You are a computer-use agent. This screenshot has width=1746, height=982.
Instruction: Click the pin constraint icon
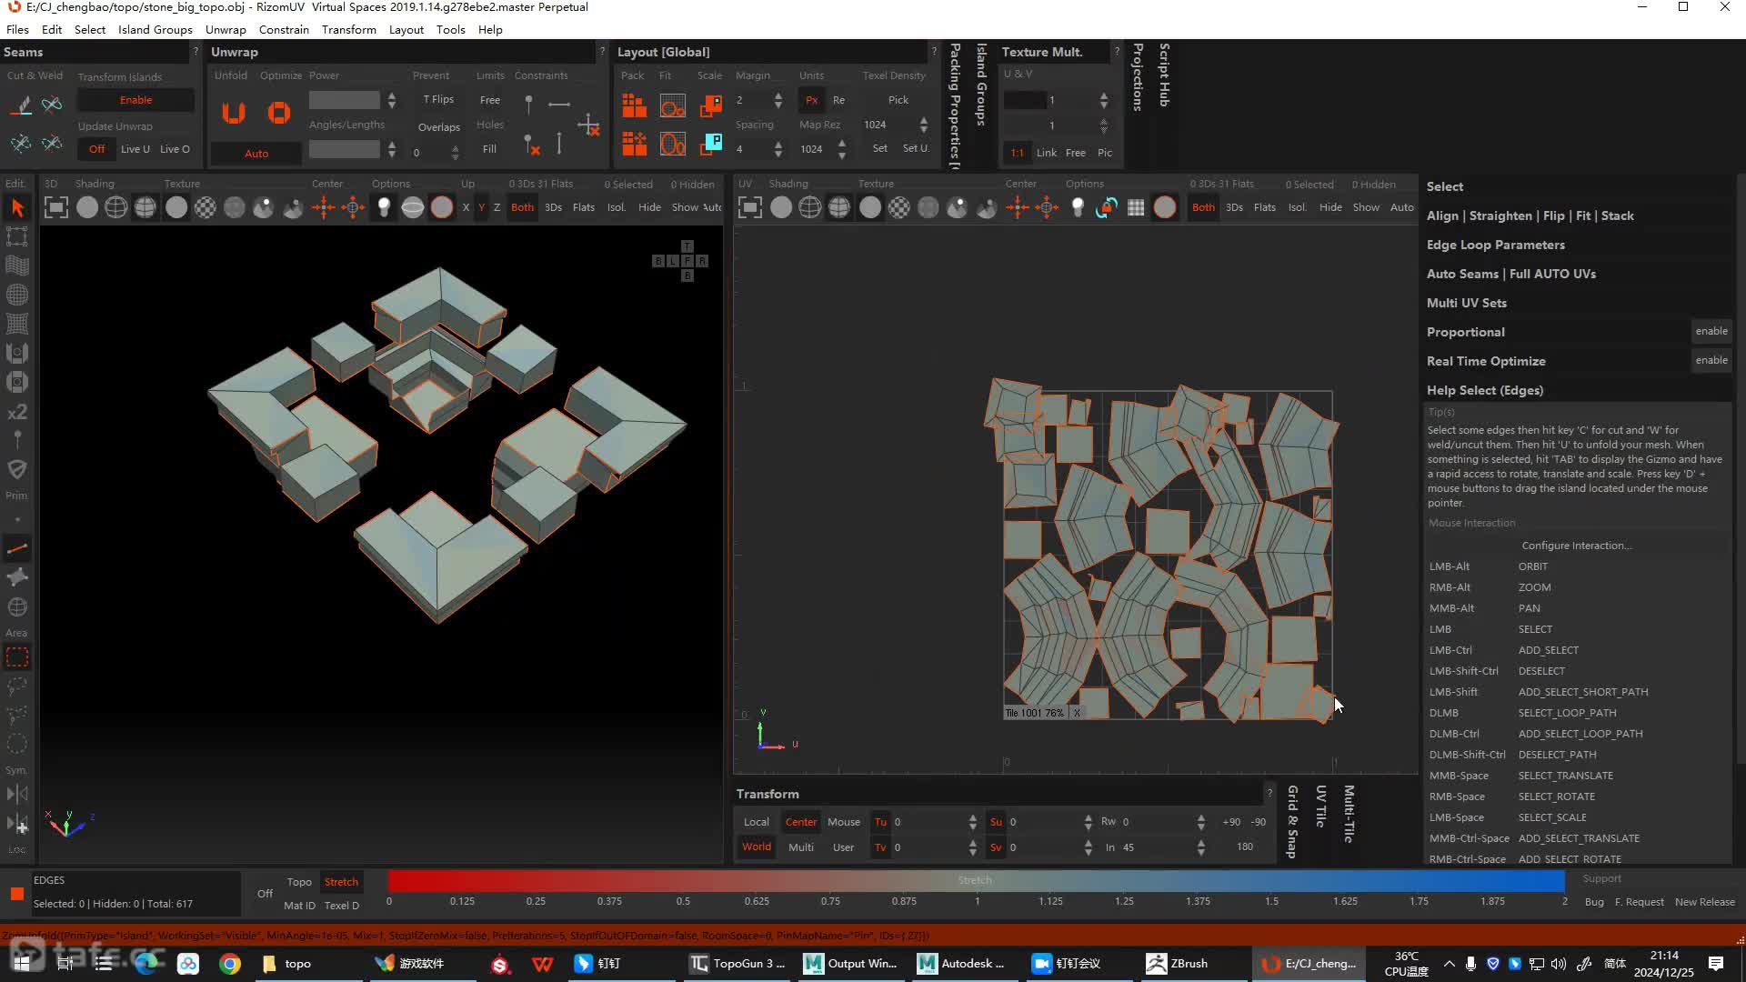[x=528, y=104]
